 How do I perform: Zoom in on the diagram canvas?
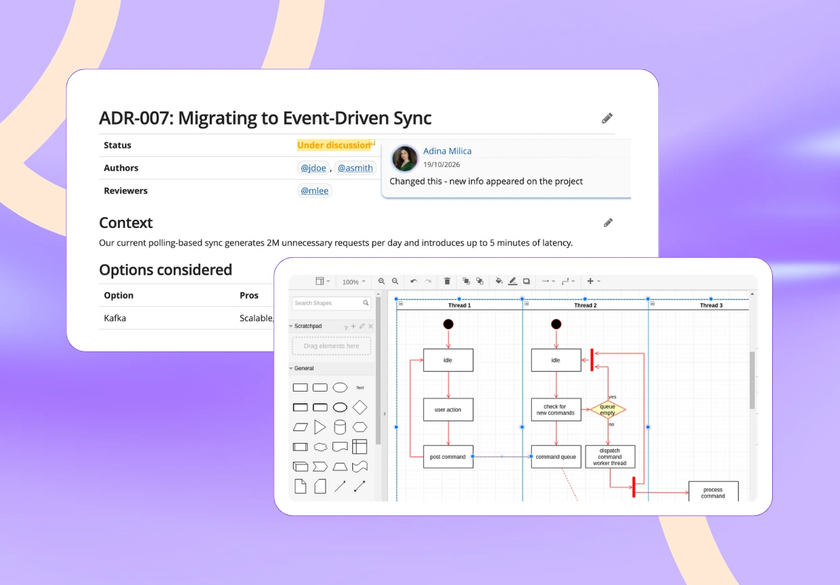coord(382,281)
